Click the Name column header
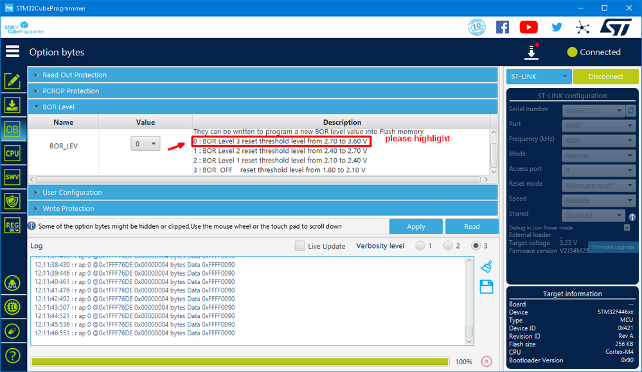642x372 pixels. (x=64, y=122)
